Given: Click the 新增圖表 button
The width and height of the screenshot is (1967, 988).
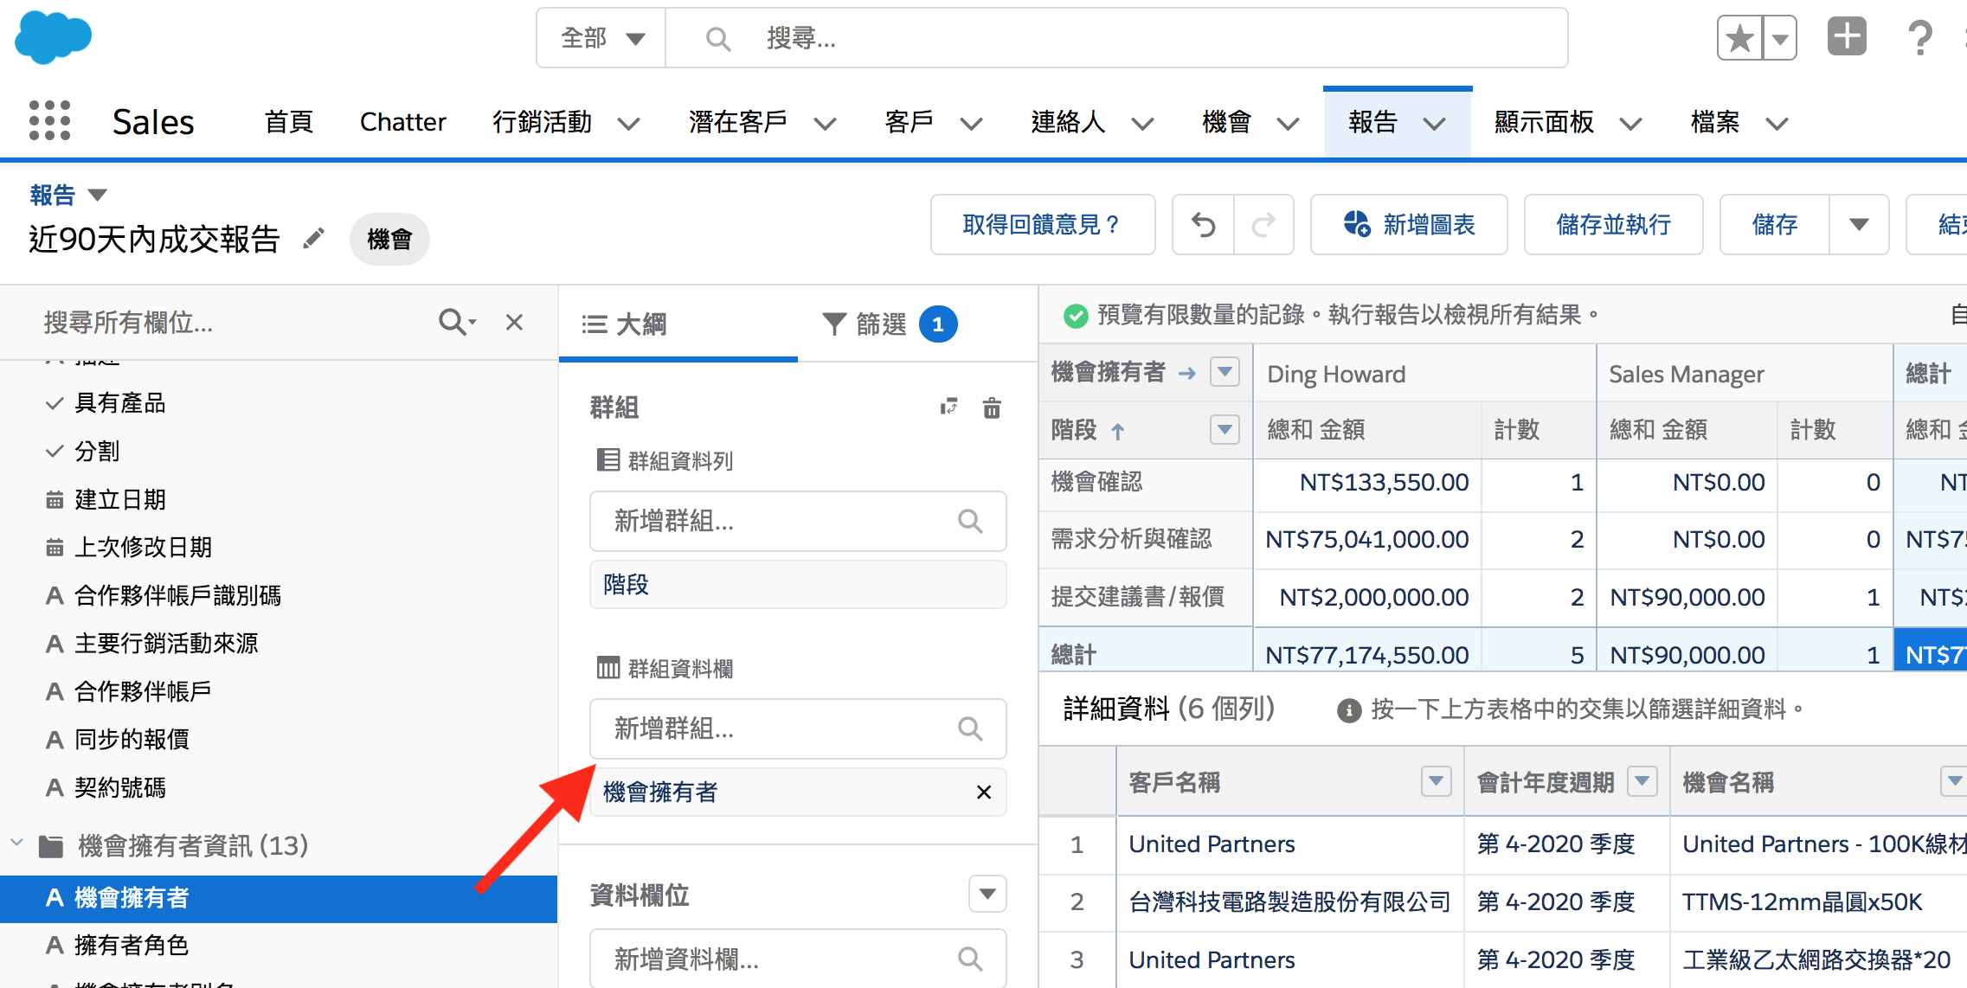Looking at the screenshot, I should coord(1409,225).
